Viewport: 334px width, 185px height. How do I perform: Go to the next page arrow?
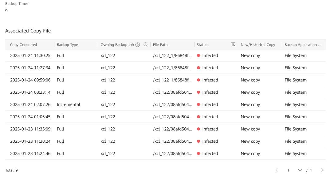pos(322,170)
